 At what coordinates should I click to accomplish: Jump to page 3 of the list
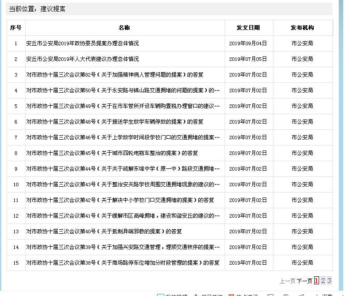[329, 280]
